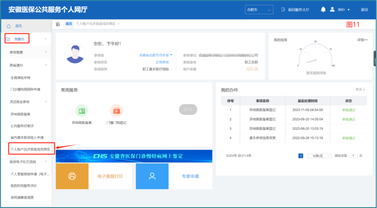
Task: Click the user avatar icon in header
Action: (332, 10)
